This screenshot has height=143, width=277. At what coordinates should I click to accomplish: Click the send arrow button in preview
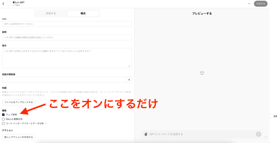point(258,134)
